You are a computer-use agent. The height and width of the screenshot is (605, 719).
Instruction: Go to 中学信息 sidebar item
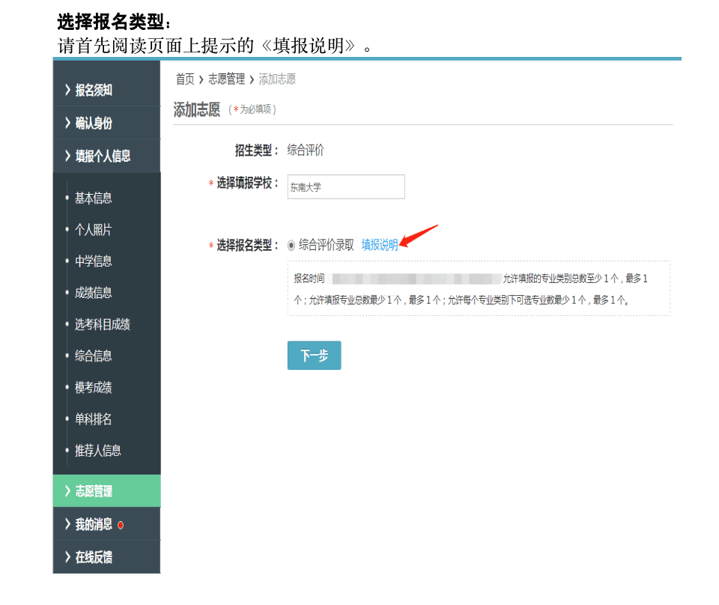[x=94, y=261]
